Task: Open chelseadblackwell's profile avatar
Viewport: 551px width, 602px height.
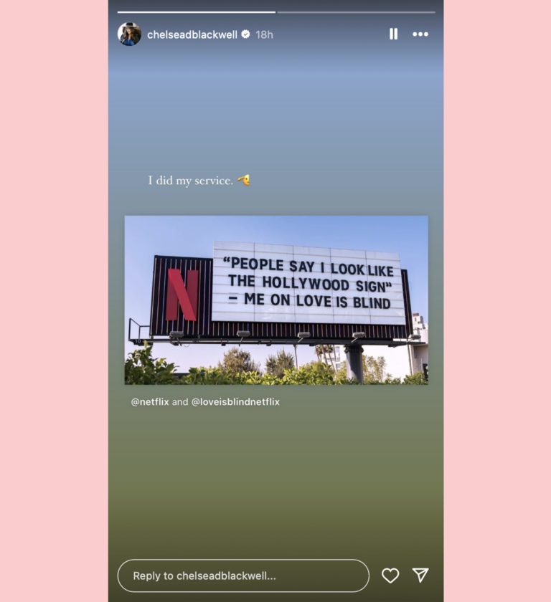Action: [129, 34]
